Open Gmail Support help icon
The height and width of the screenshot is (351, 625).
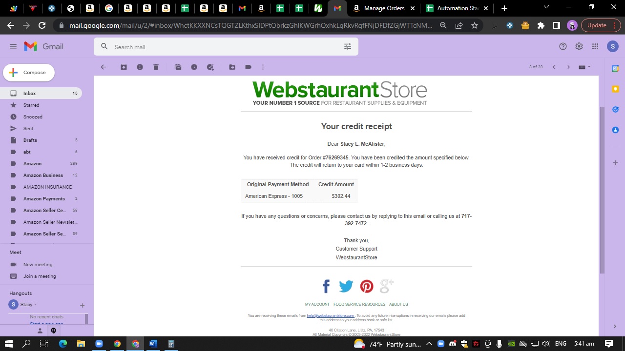563,46
